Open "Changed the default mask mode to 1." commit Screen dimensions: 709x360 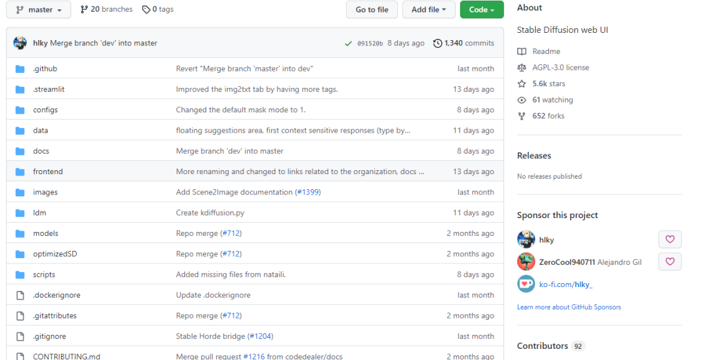click(x=240, y=110)
